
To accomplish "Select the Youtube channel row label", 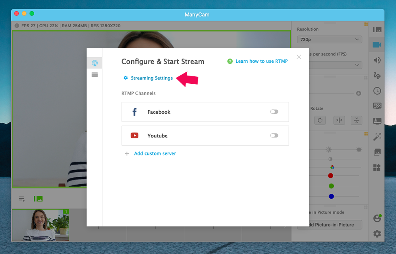I will pyautogui.click(x=157, y=136).
